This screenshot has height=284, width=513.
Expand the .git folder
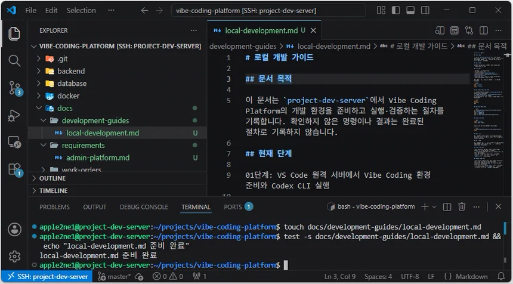coord(118,59)
